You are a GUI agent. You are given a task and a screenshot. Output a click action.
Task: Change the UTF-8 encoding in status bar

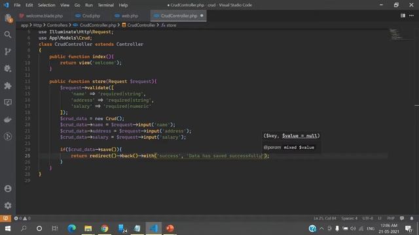click(368, 218)
